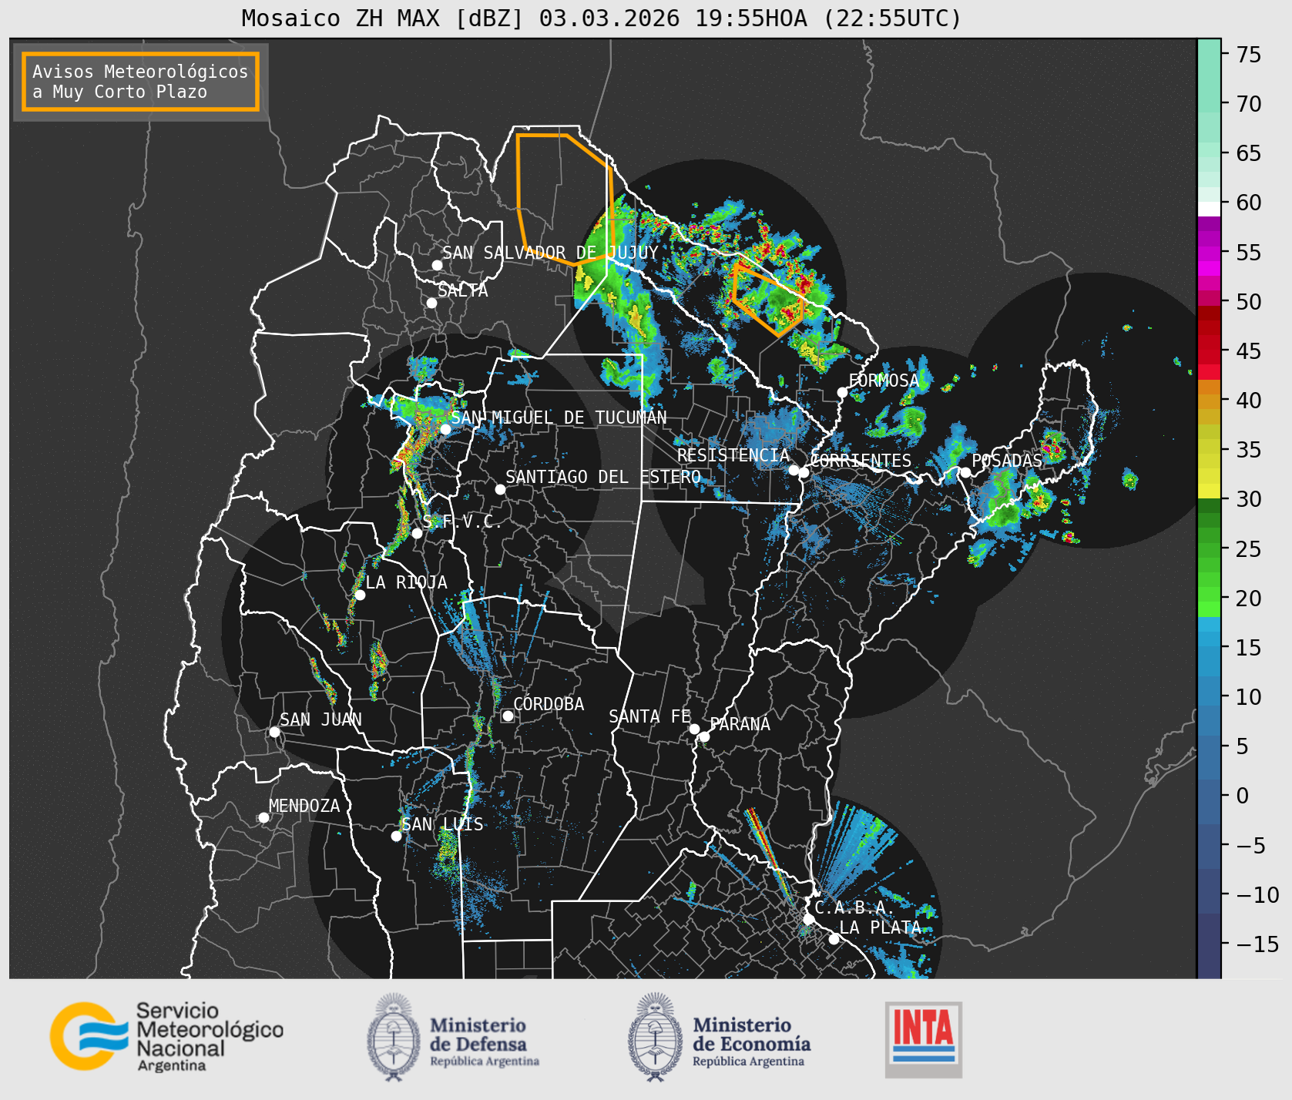
Task: Click the SANTA FE city label
Action: click(649, 716)
